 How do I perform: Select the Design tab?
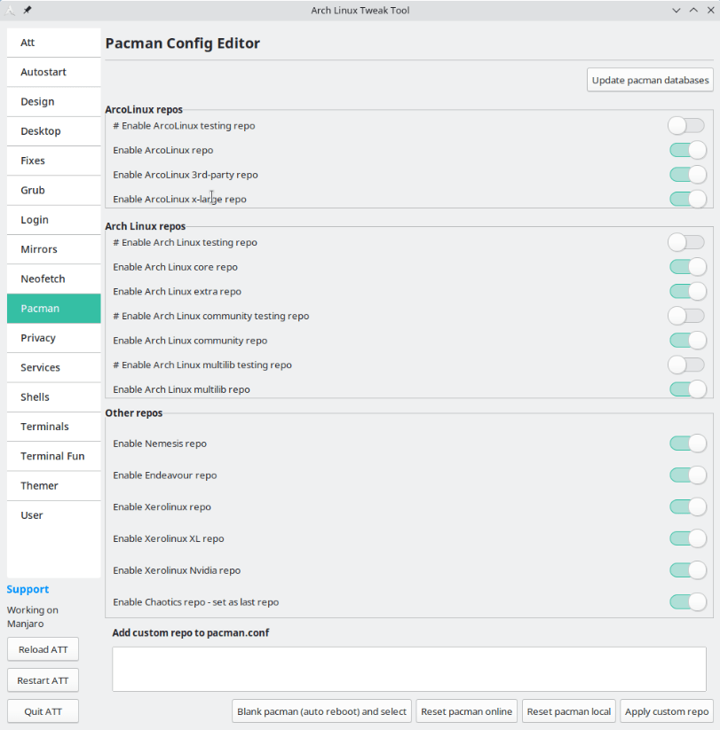tap(53, 101)
